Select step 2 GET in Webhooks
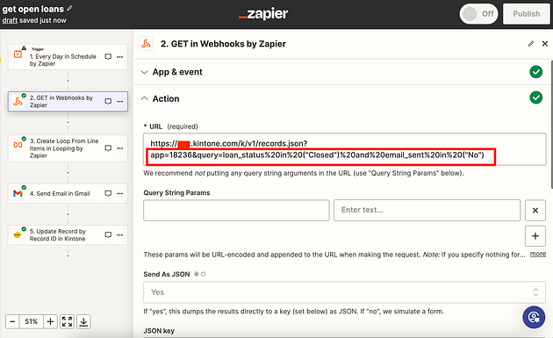The width and height of the screenshot is (553, 338). [x=68, y=102]
